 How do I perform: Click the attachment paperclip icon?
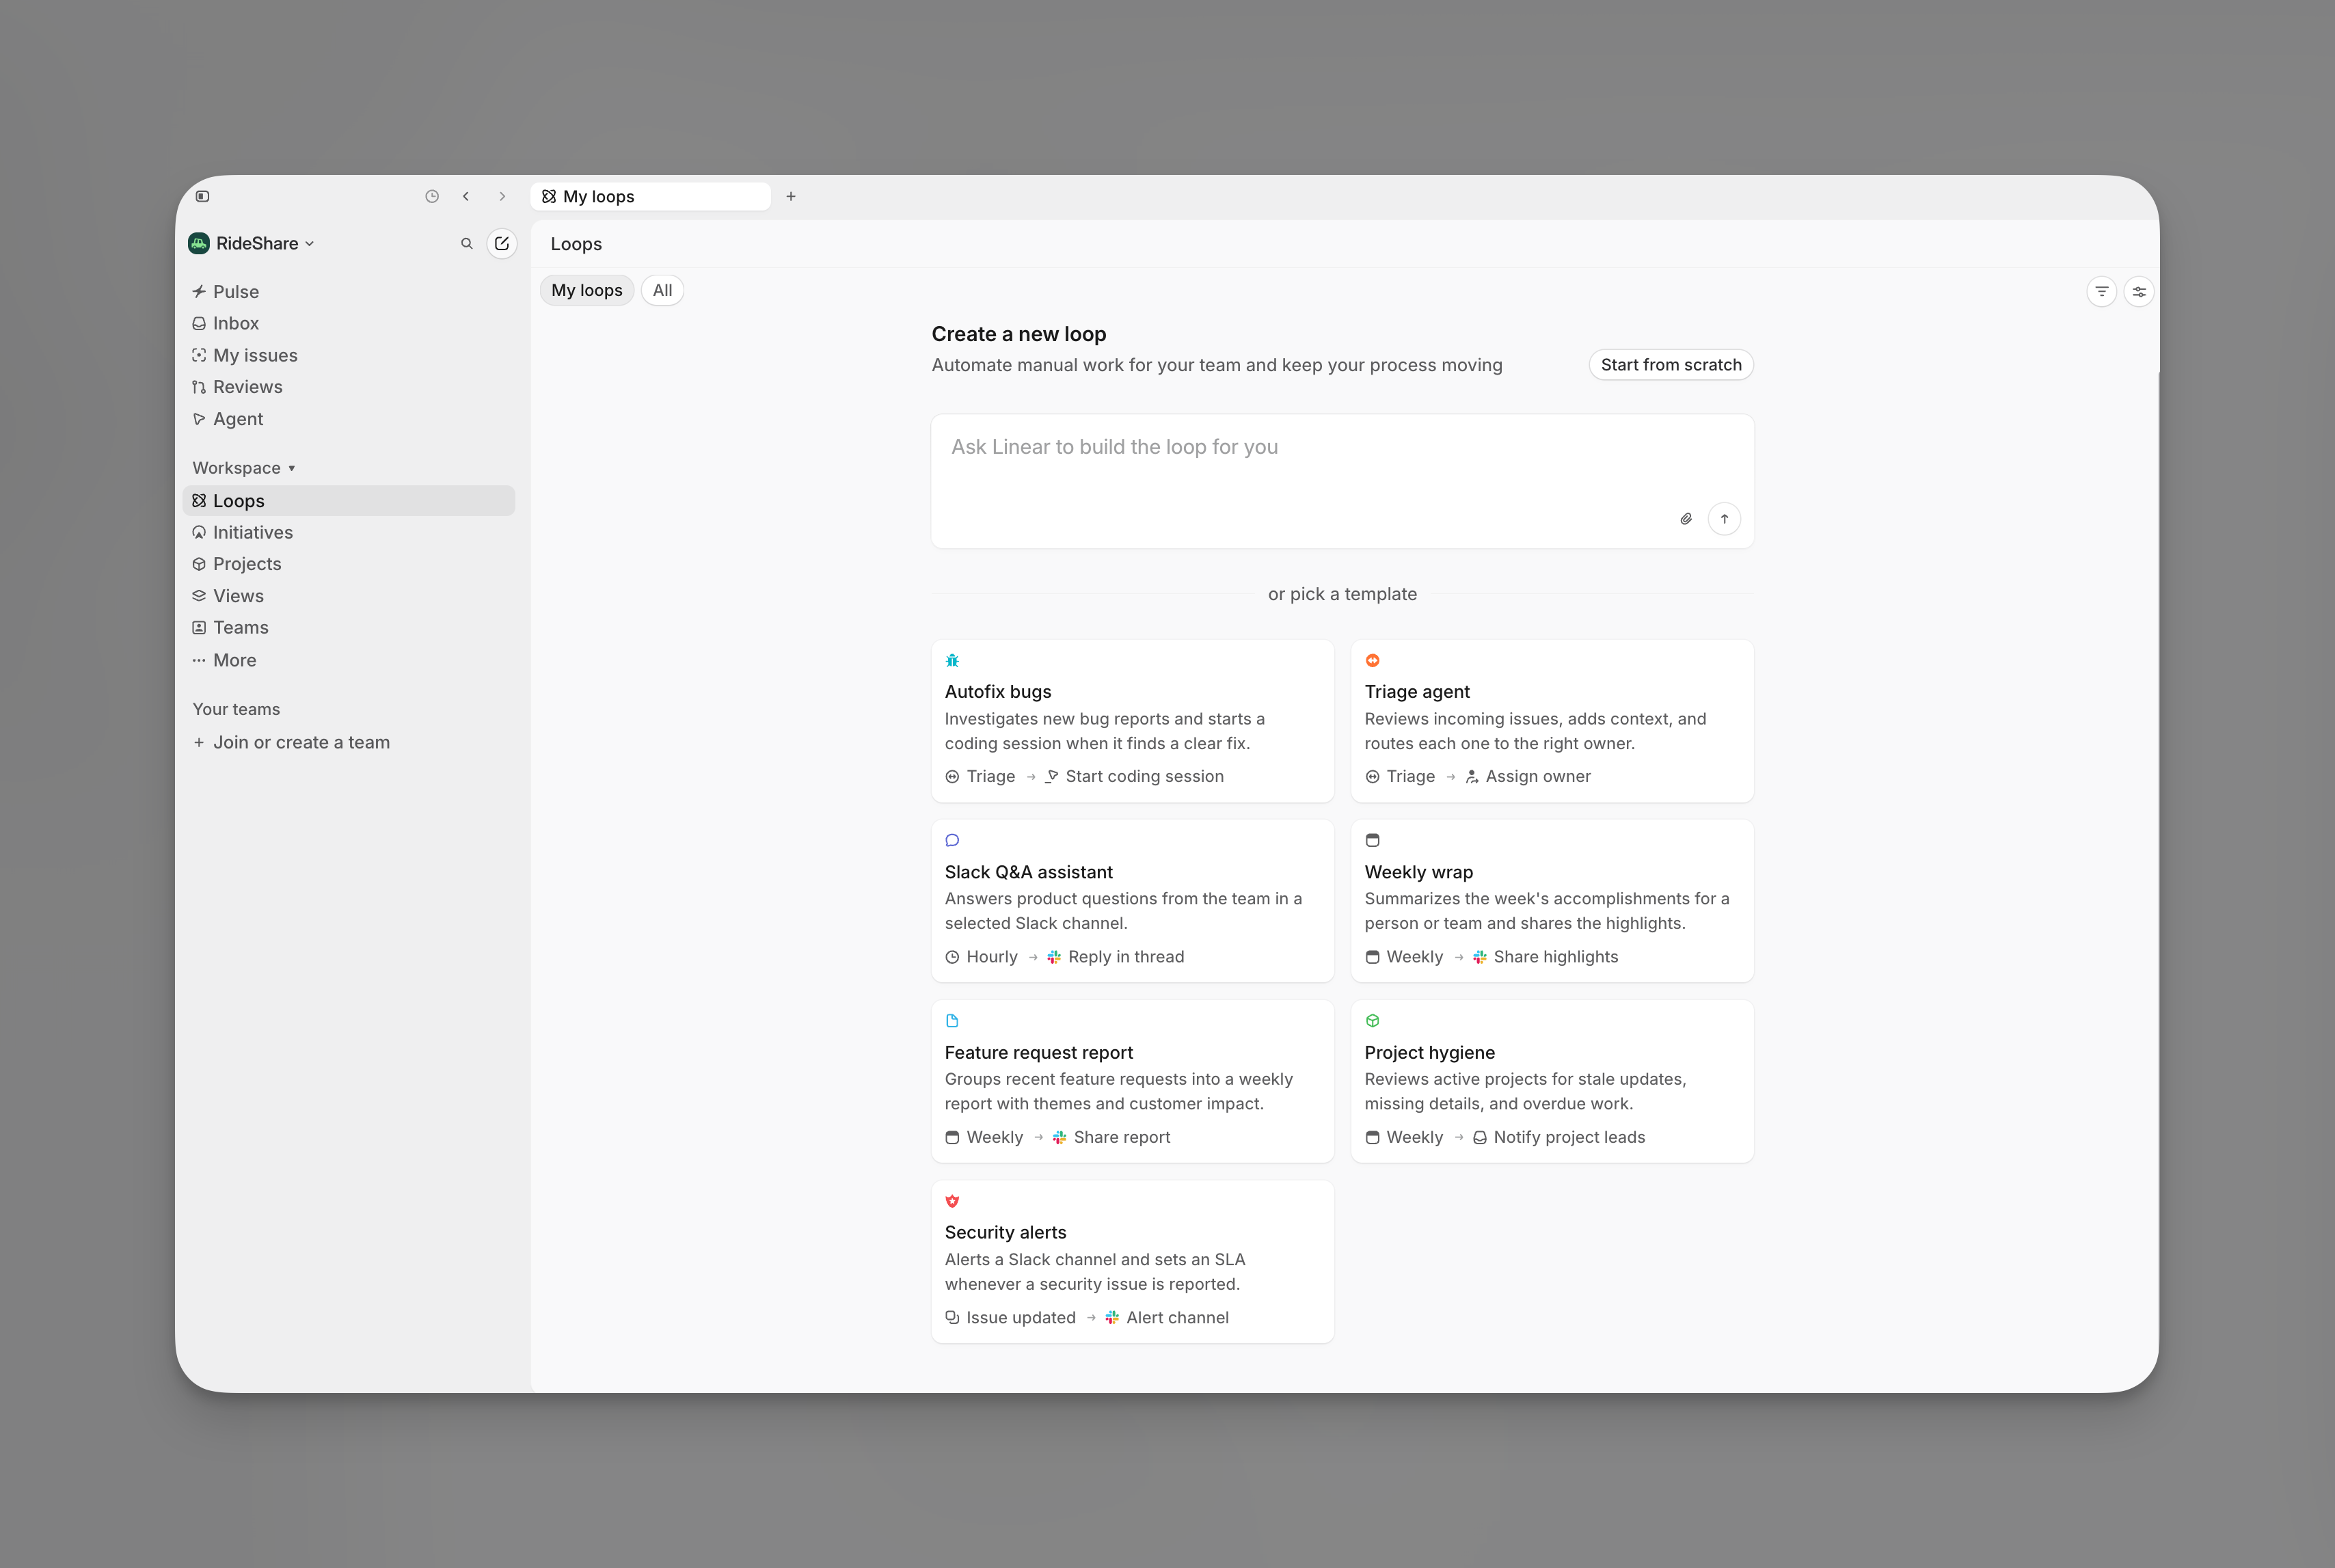pyautogui.click(x=1686, y=518)
